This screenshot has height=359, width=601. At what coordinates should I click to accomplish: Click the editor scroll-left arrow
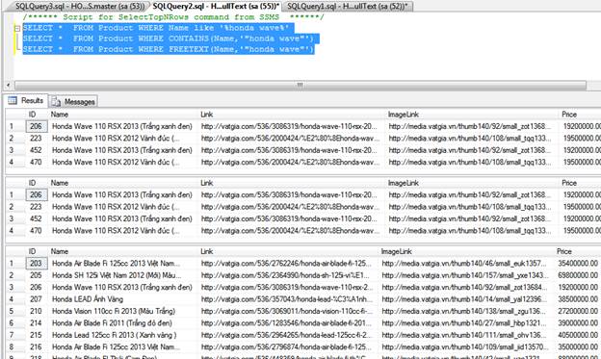coord(9,85)
